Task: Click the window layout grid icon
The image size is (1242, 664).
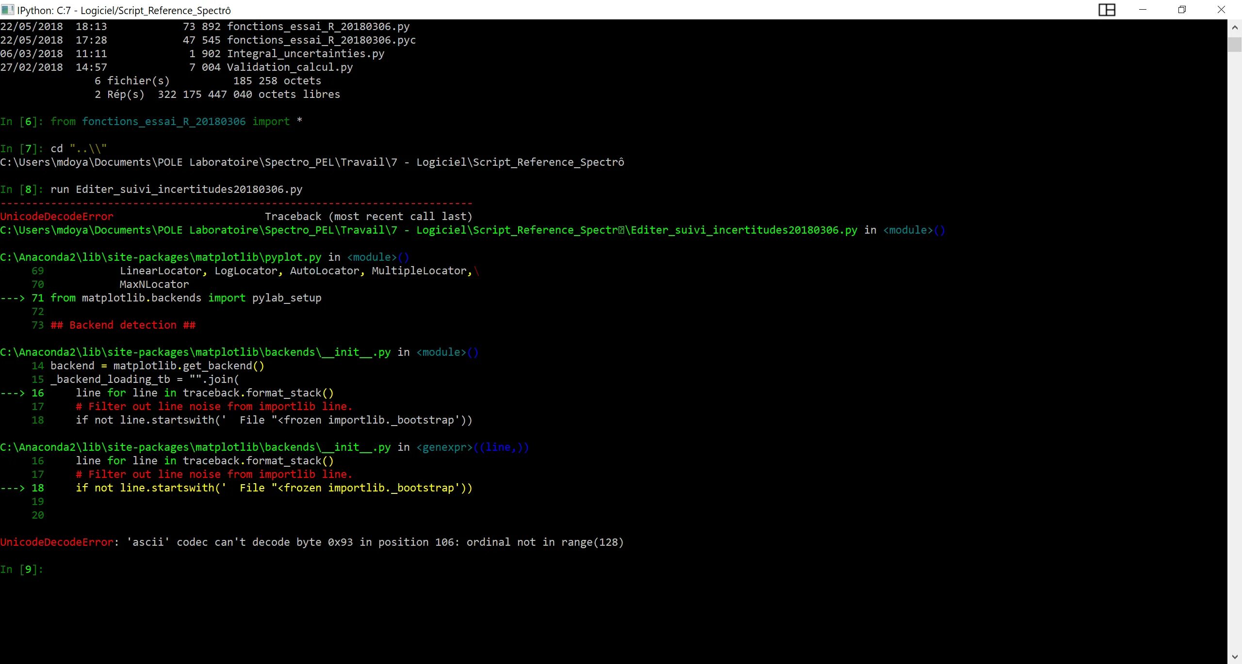Action: coord(1107,10)
